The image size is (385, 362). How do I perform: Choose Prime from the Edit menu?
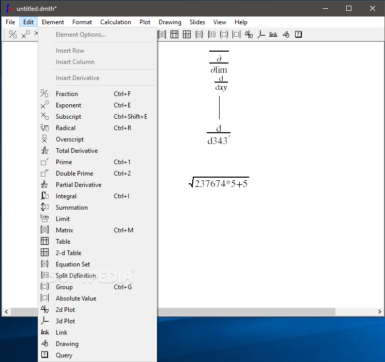[x=98, y=162]
